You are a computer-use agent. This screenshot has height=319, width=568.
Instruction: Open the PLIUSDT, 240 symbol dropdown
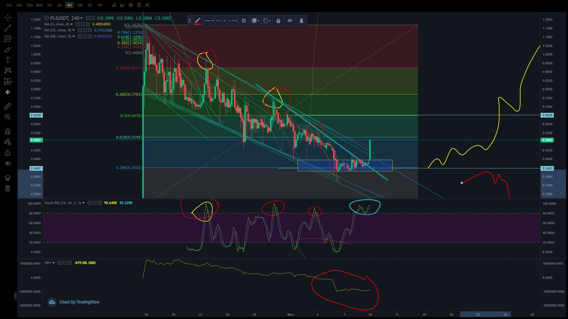pyautogui.click(x=81, y=18)
